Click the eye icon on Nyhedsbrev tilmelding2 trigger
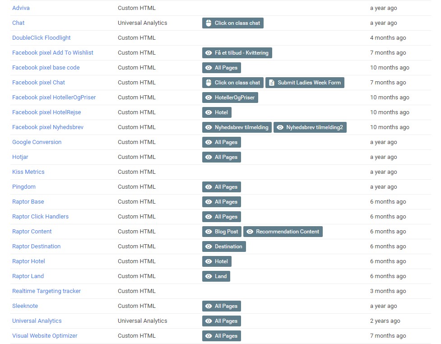The image size is (441, 344). point(280,127)
